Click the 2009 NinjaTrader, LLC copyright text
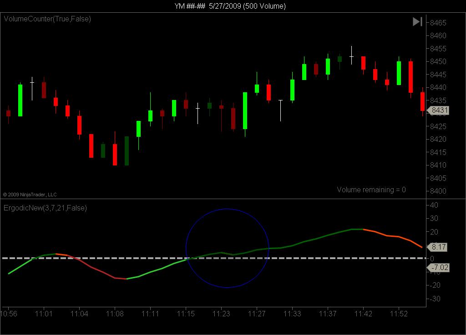The height and width of the screenshot is (335, 466). pyautogui.click(x=30, y=195)
